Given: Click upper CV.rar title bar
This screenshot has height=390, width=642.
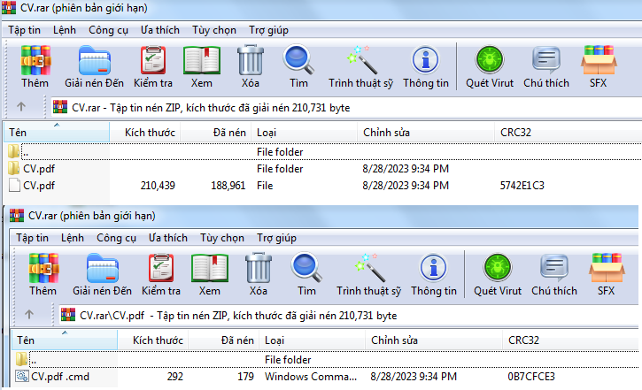Looking at the screenshot, I should click(x=321, y=8).
